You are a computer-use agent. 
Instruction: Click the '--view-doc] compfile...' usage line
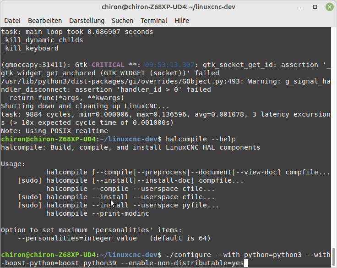pos(188,173)
